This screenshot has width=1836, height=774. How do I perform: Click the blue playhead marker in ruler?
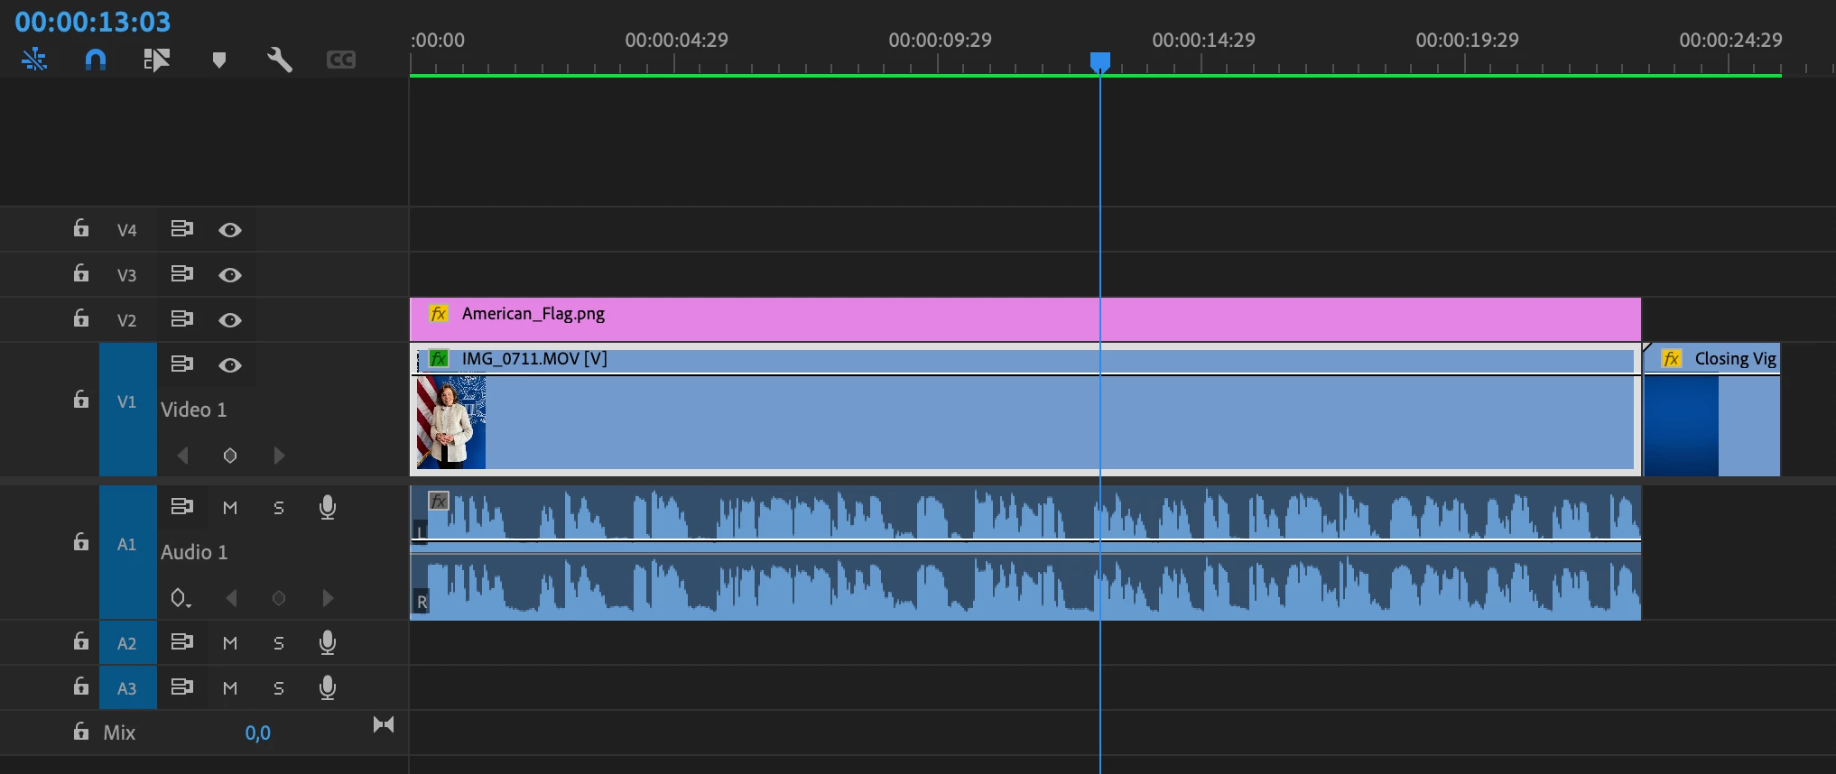(x=1099, y=61)
